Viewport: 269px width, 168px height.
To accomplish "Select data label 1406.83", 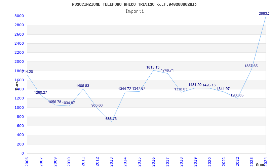I will [83, 86].
